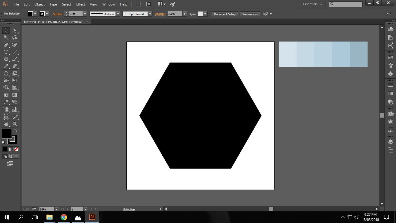Open the Symbols panel
The image size is (396, 223).
pyautogui.click(x=390, y=73)
